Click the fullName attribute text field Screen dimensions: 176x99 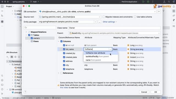click(96, 49)
